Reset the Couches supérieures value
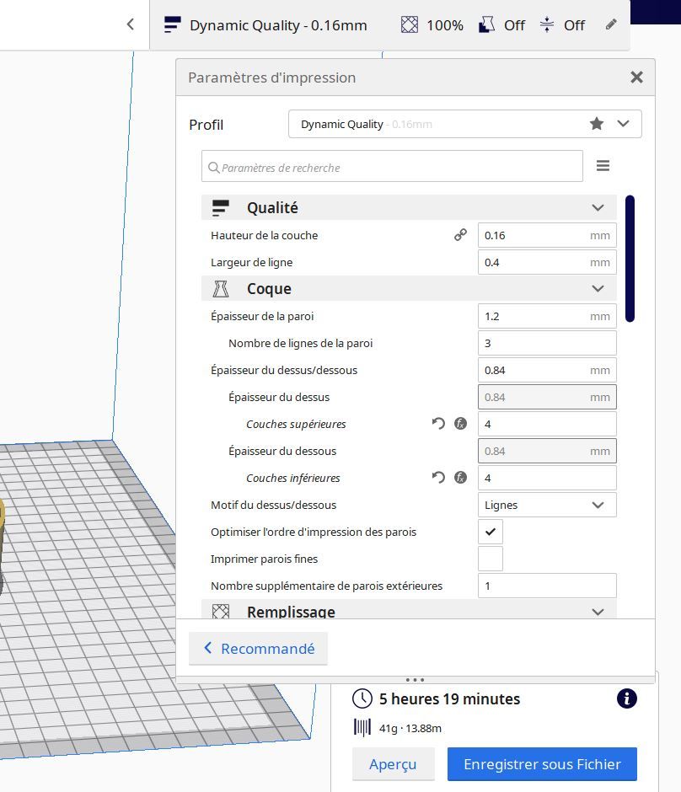 [438, 423]
